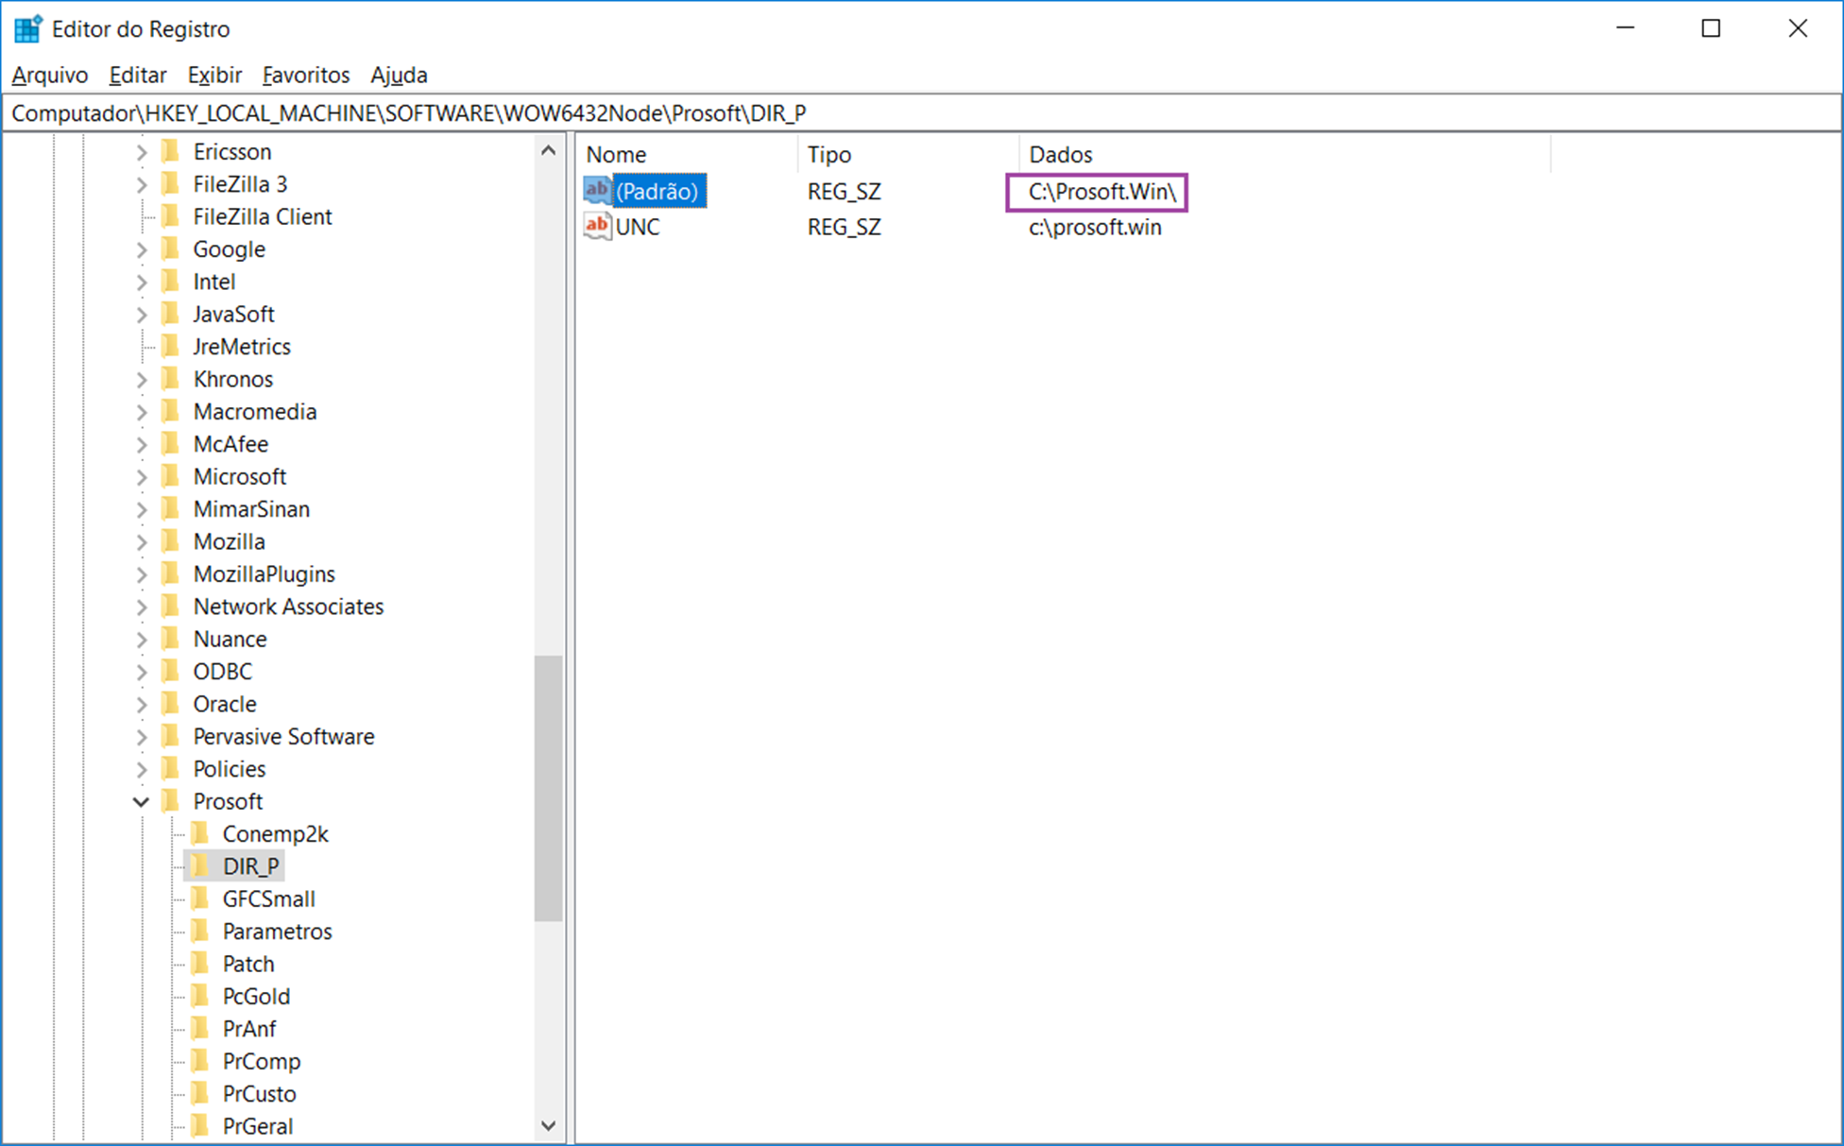Select the Microsoft key label
Viewport: 1844px width, 1146px height.
[x=240, y=477]
